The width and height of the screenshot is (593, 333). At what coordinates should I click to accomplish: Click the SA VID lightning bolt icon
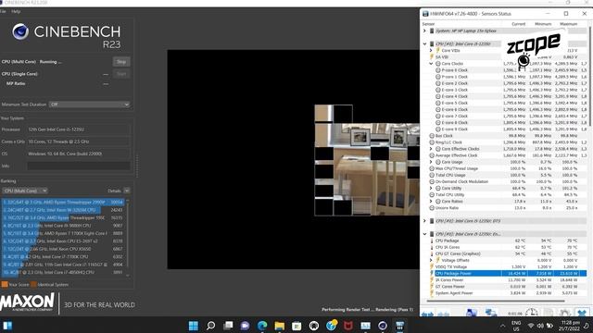[x=432, y=57]
